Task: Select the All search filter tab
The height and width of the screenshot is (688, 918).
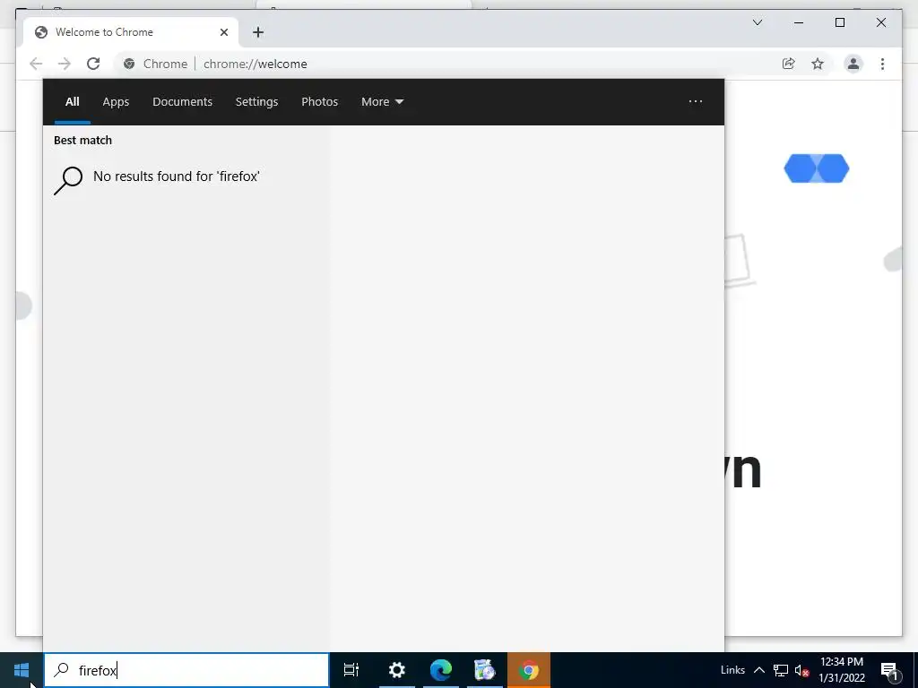Action: pyautogui.click(x=73, y=102)
